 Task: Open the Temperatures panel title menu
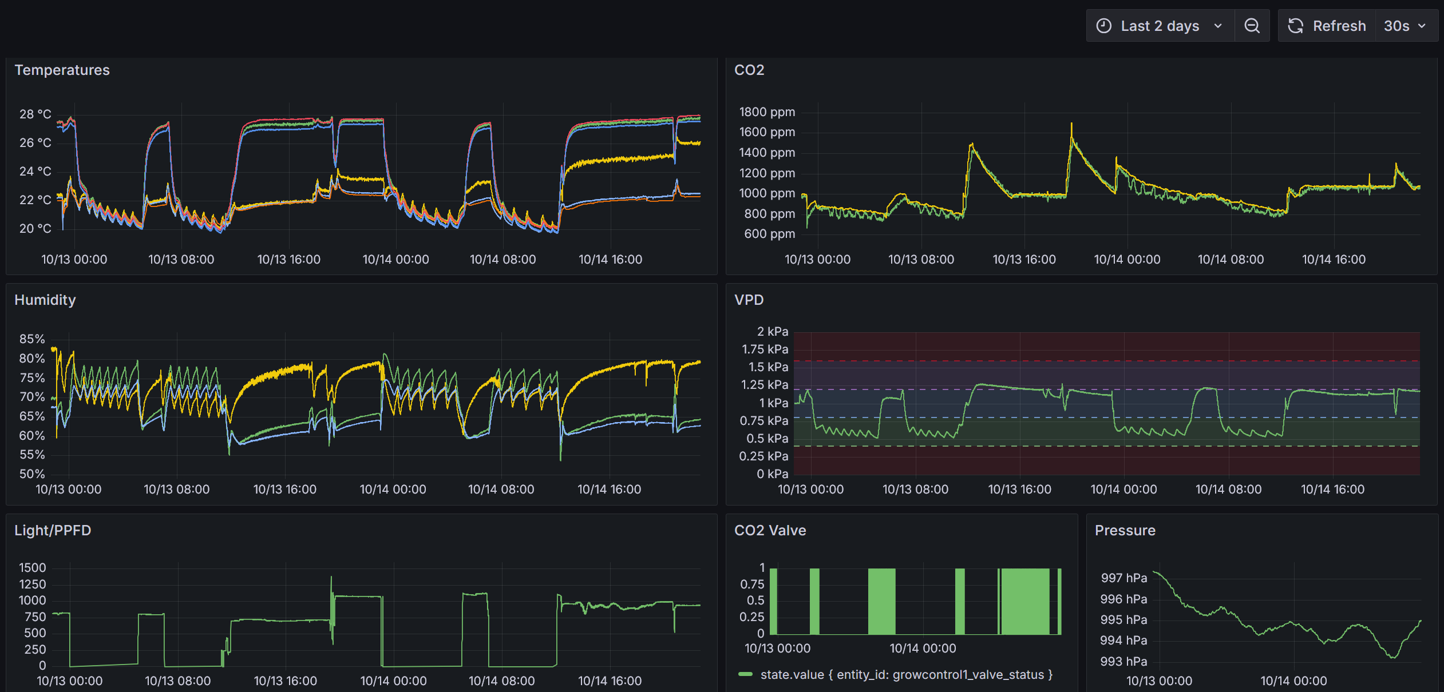[x=62, y=70]
